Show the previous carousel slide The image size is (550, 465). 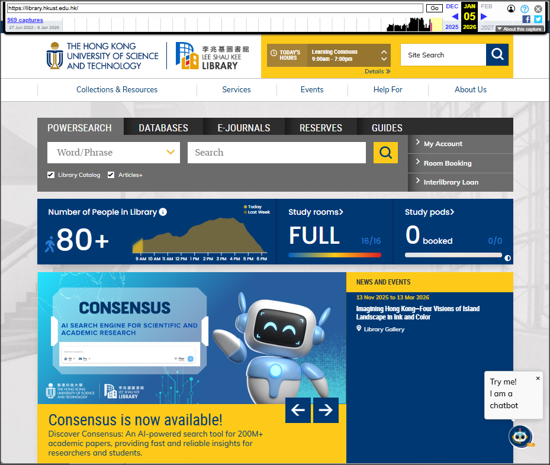298,410
